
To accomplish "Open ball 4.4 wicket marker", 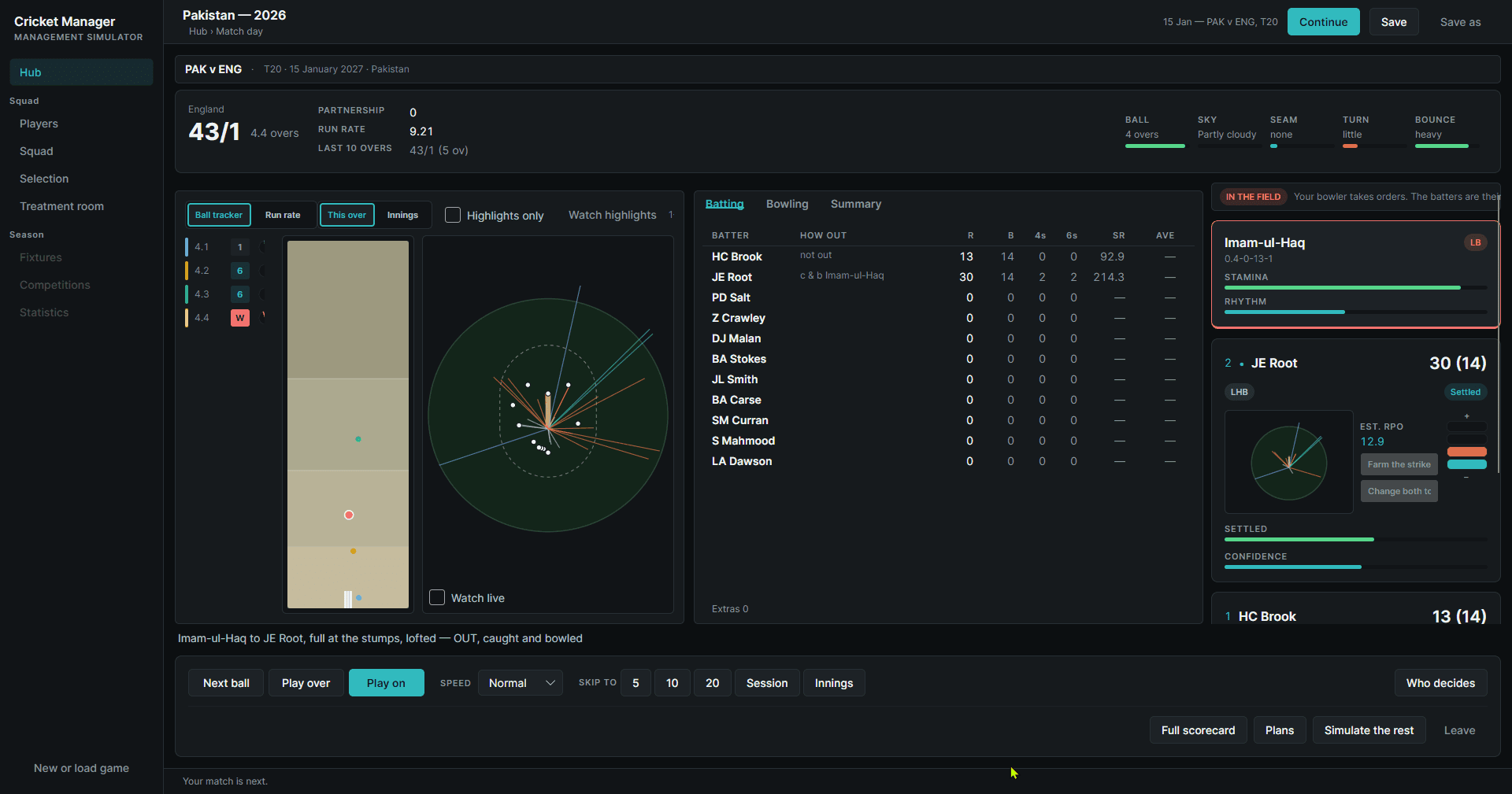I will (239, 318).
